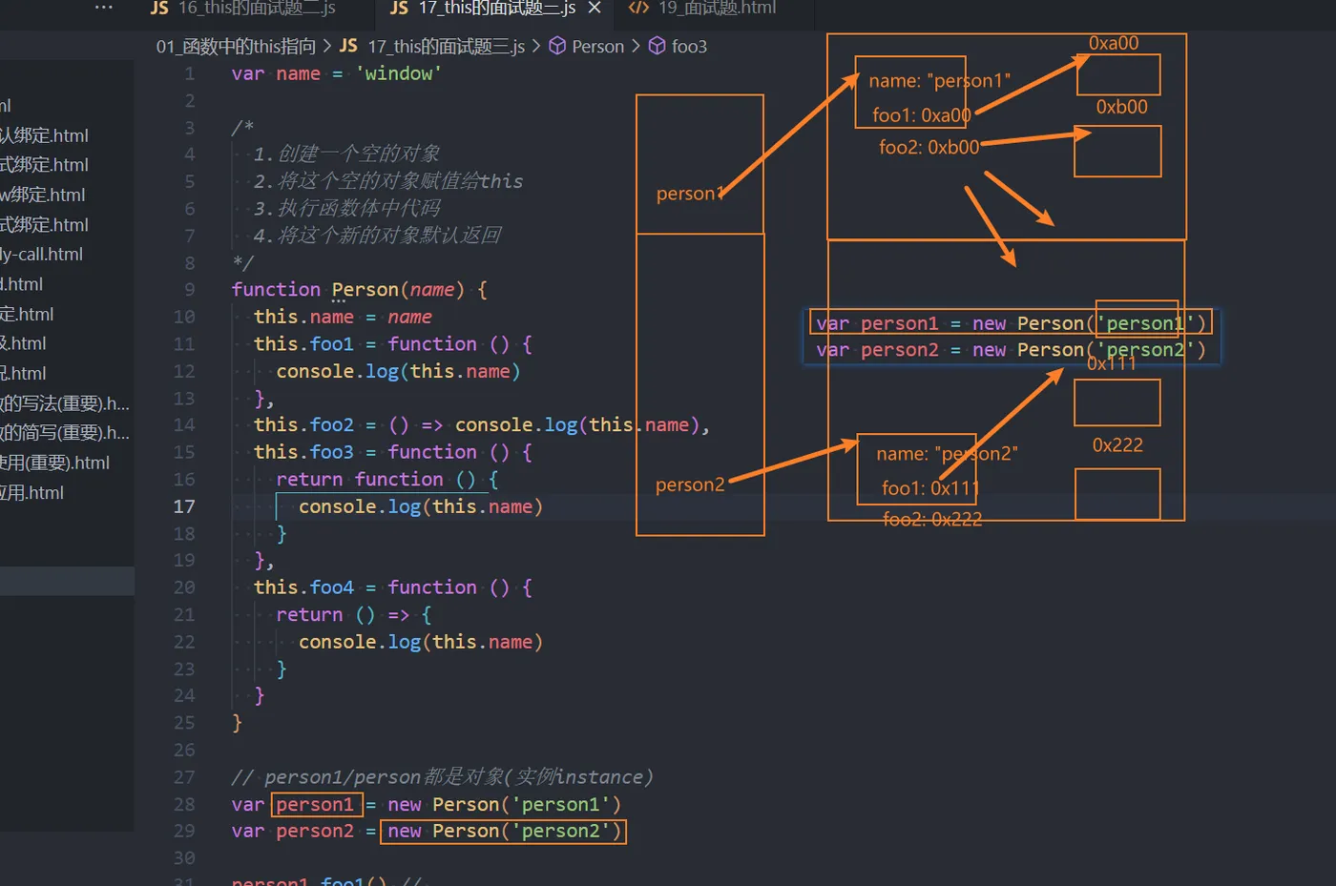Click the return keyword on line 16
The height and width of the screenshot is (886, 1336).
[x=309, y=480]
